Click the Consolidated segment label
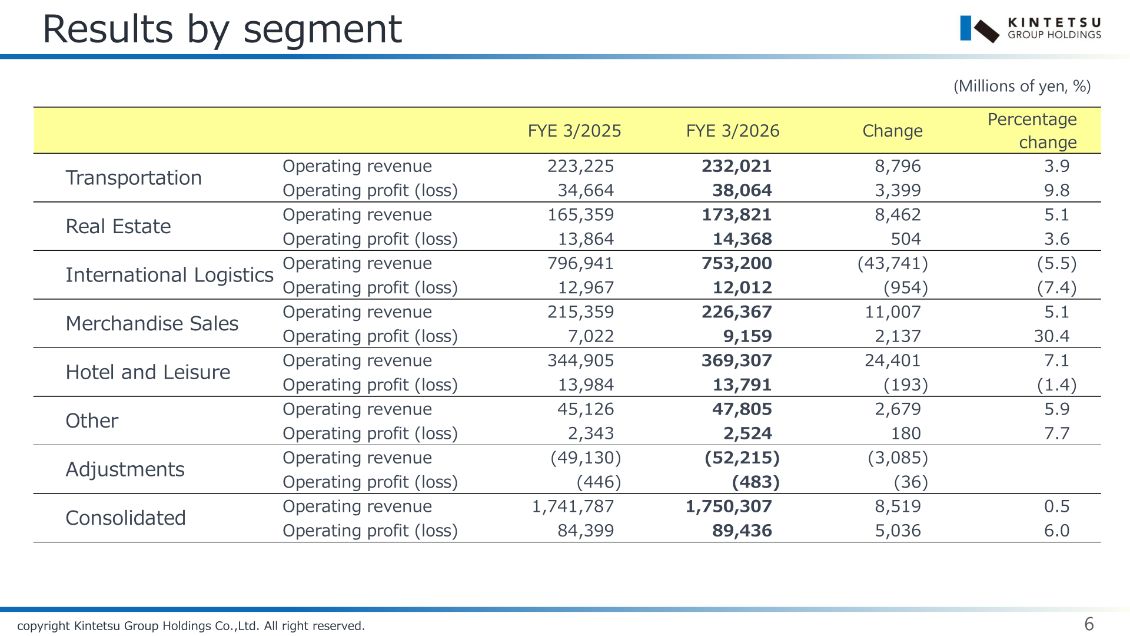 (125, 518)
